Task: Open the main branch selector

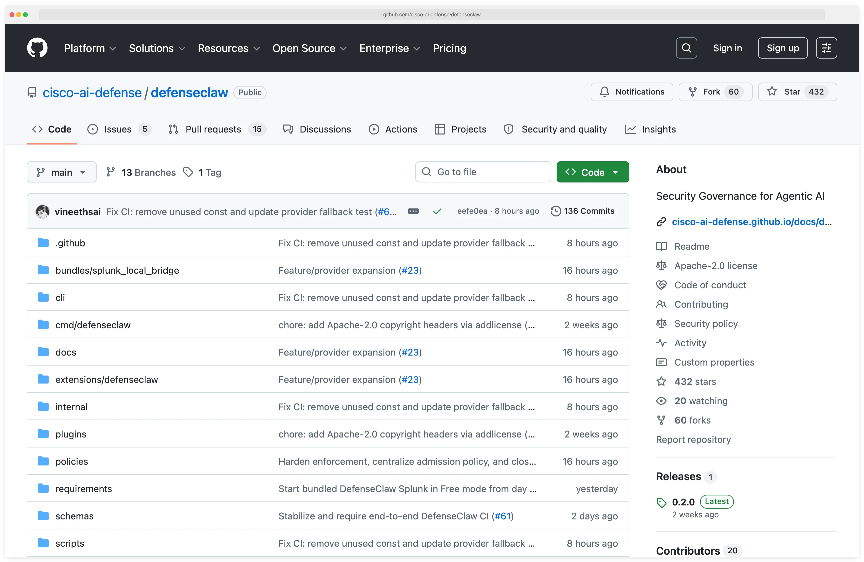Action: click(x=61, y=172)
